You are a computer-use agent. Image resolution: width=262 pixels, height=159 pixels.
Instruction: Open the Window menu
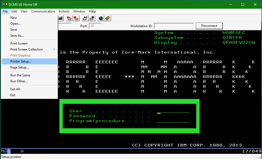click(x=79, y=11)
